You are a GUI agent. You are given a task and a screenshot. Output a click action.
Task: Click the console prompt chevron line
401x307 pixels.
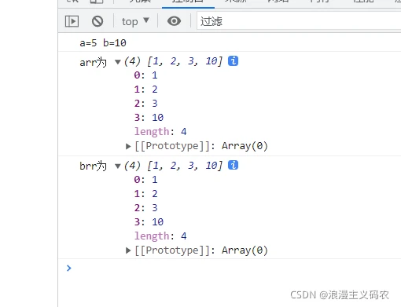point(68,268)
